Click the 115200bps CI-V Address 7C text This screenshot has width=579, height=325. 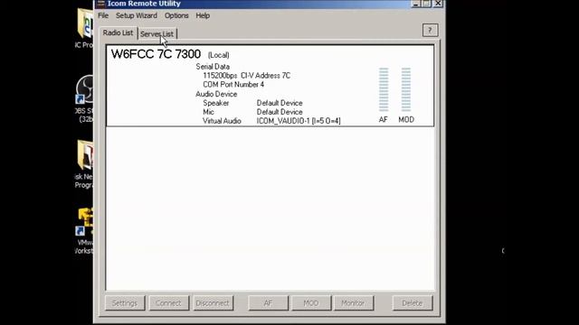point(247,76)
